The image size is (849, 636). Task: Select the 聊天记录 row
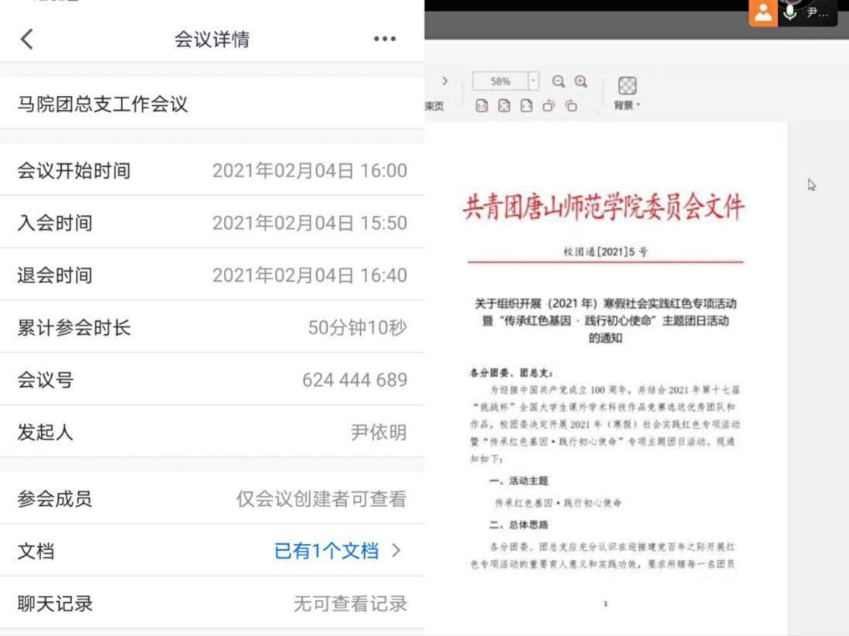tap(211, 604)
